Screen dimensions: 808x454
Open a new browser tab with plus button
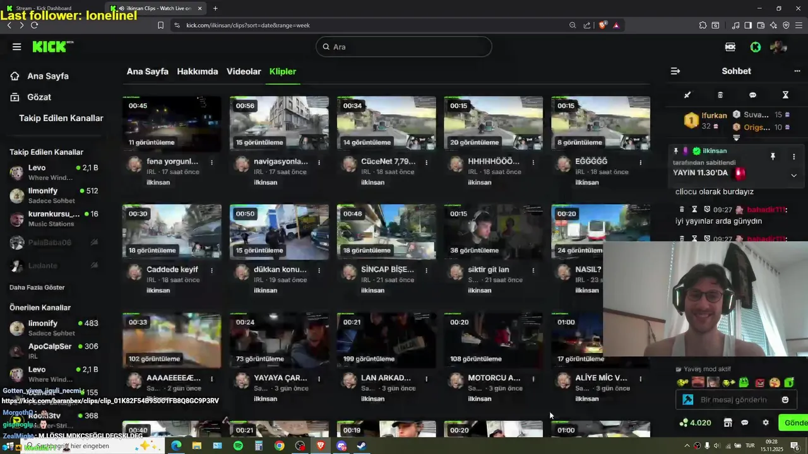tap(215, 8)
